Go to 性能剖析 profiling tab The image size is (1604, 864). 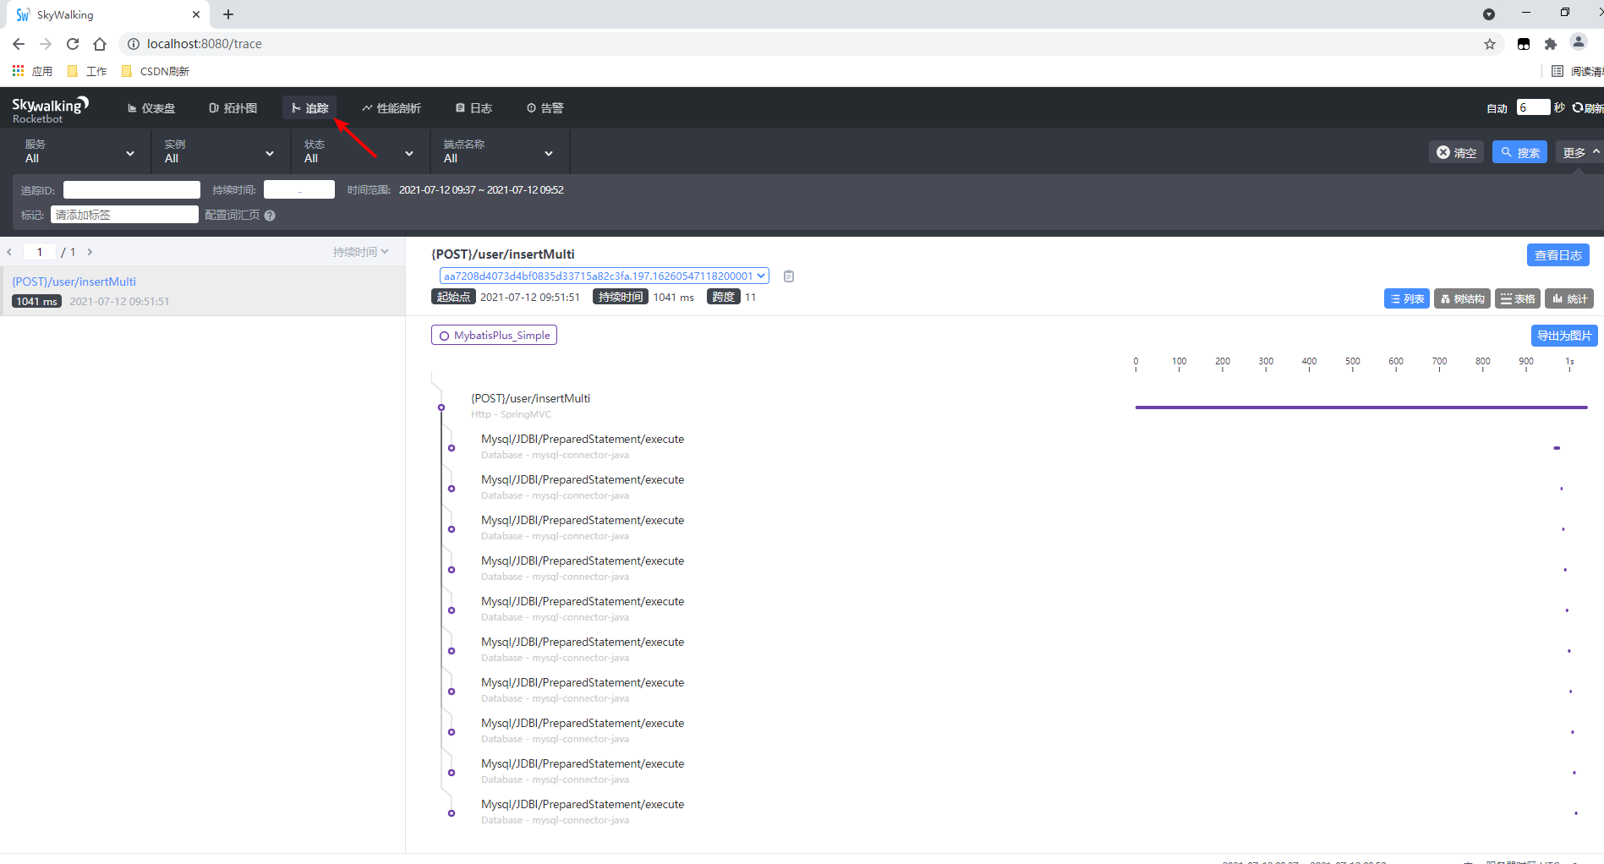point(391,108)
